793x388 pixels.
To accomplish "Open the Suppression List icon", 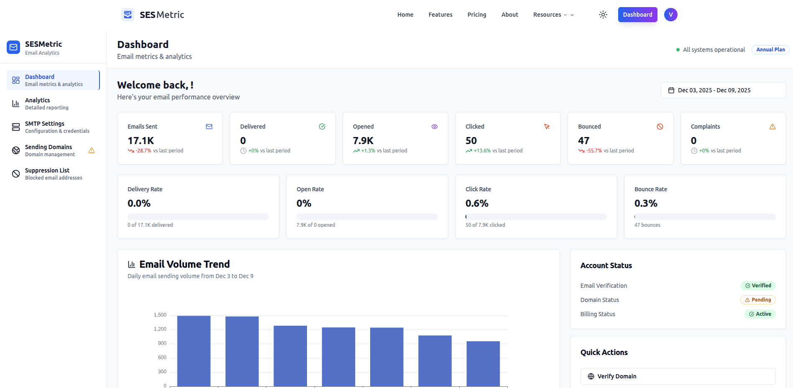I will tap(15, 174).
